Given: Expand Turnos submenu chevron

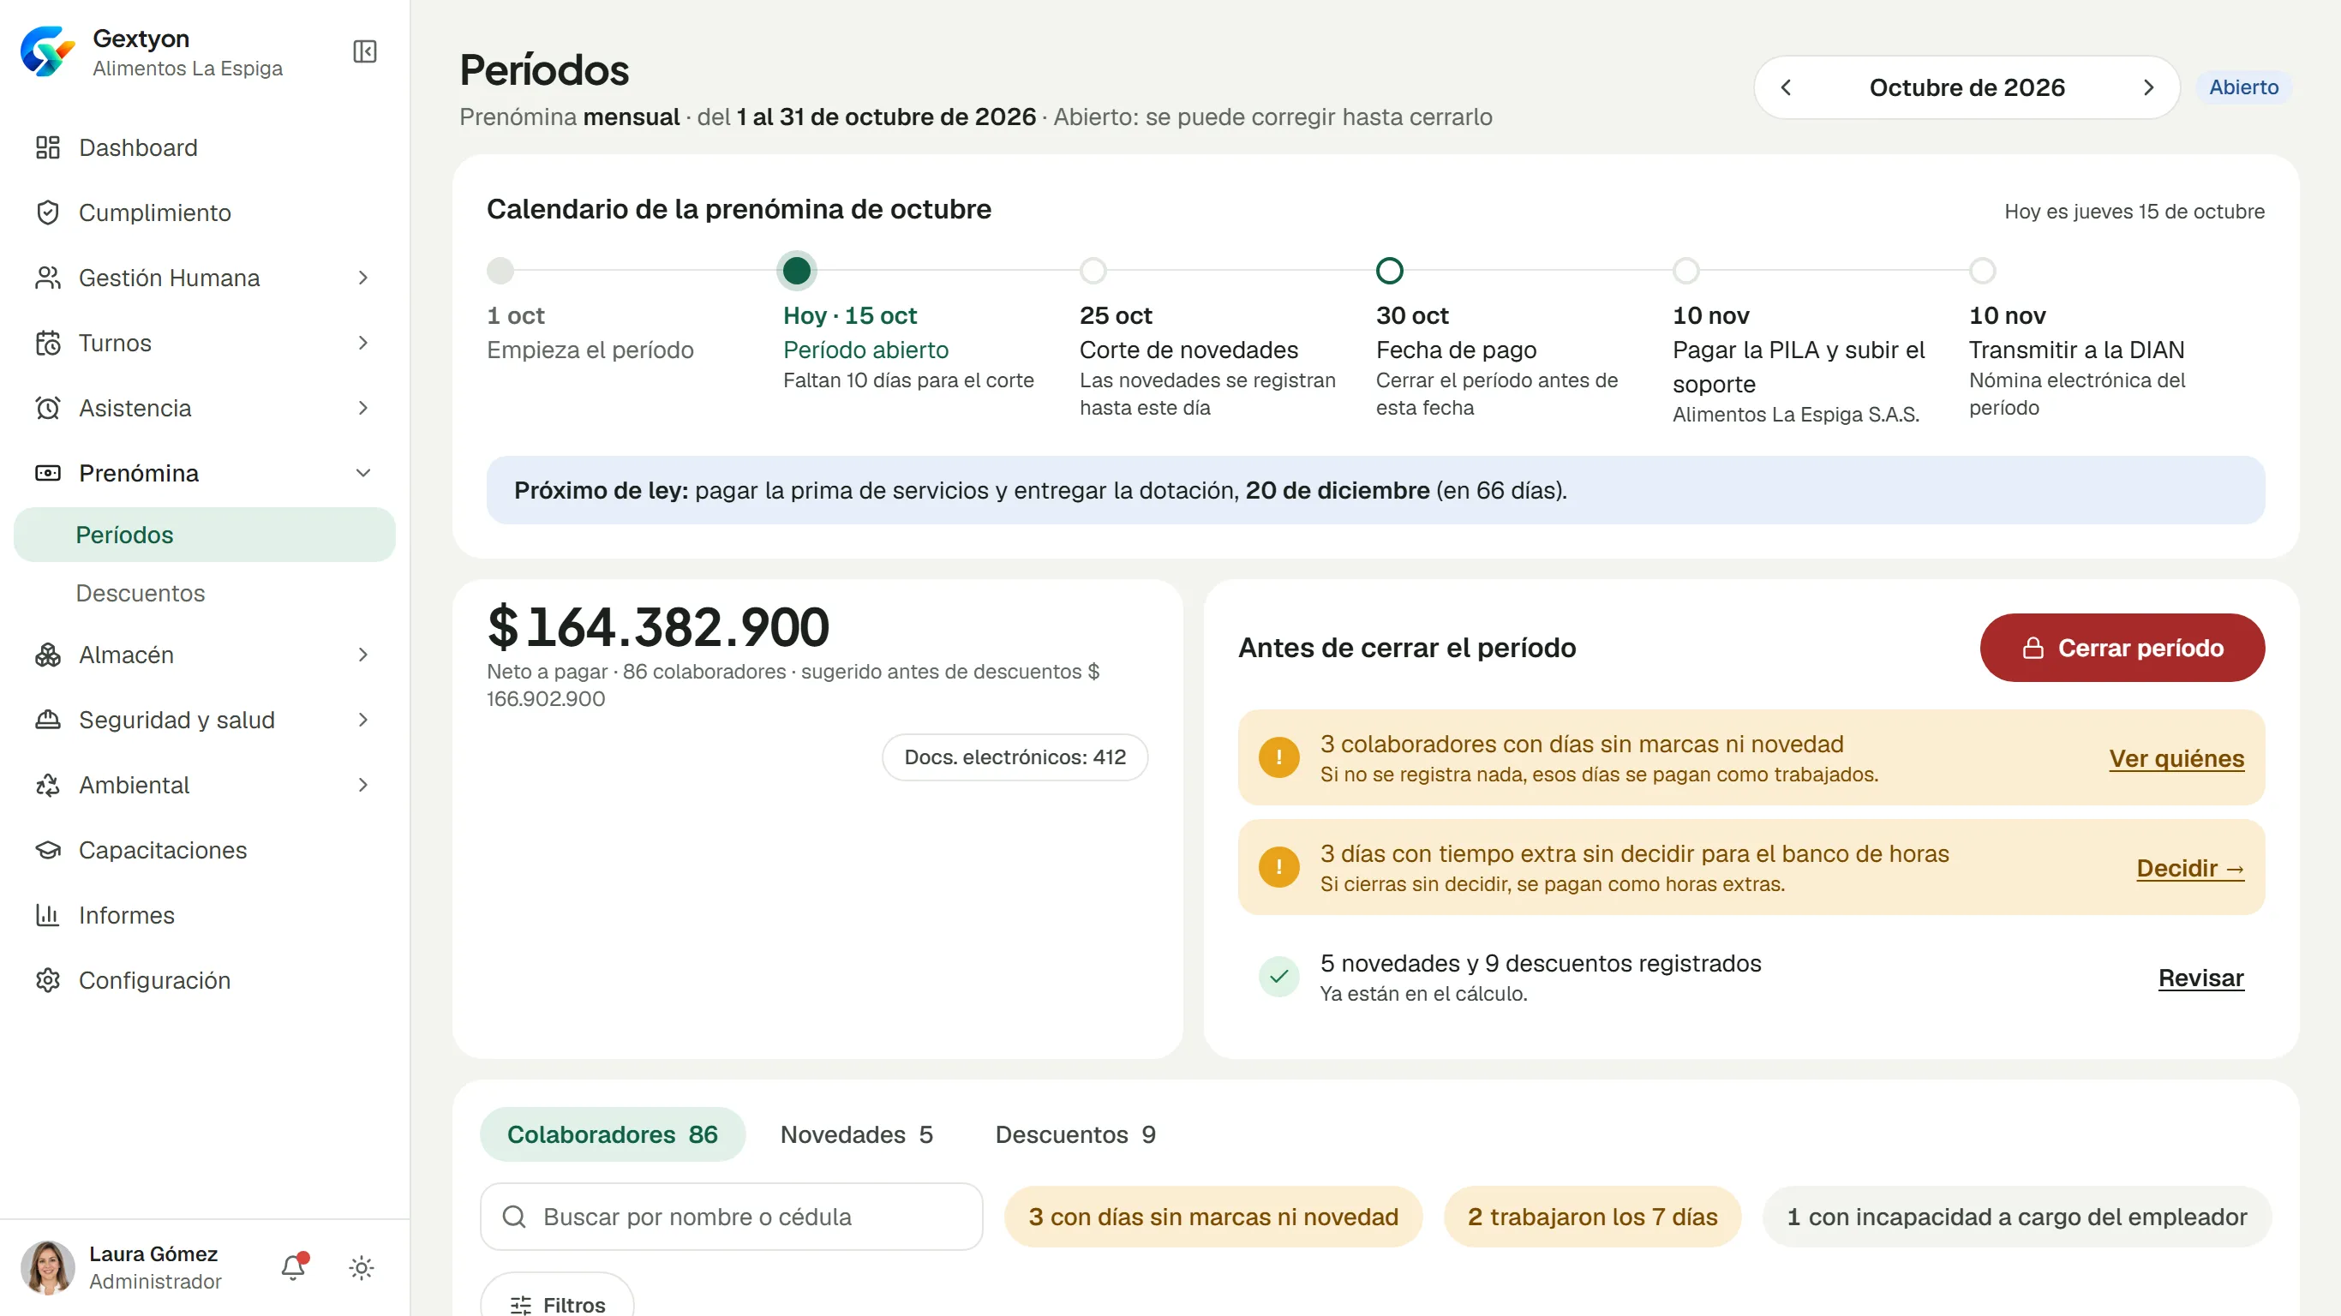Looking at the screenshot, I should (362, 343).
